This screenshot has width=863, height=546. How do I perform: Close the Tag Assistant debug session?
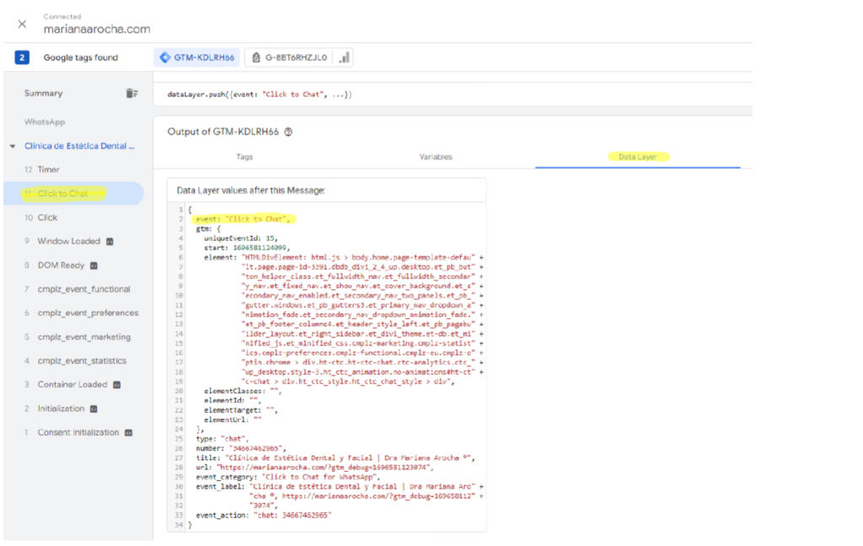(x=22, y=24)
